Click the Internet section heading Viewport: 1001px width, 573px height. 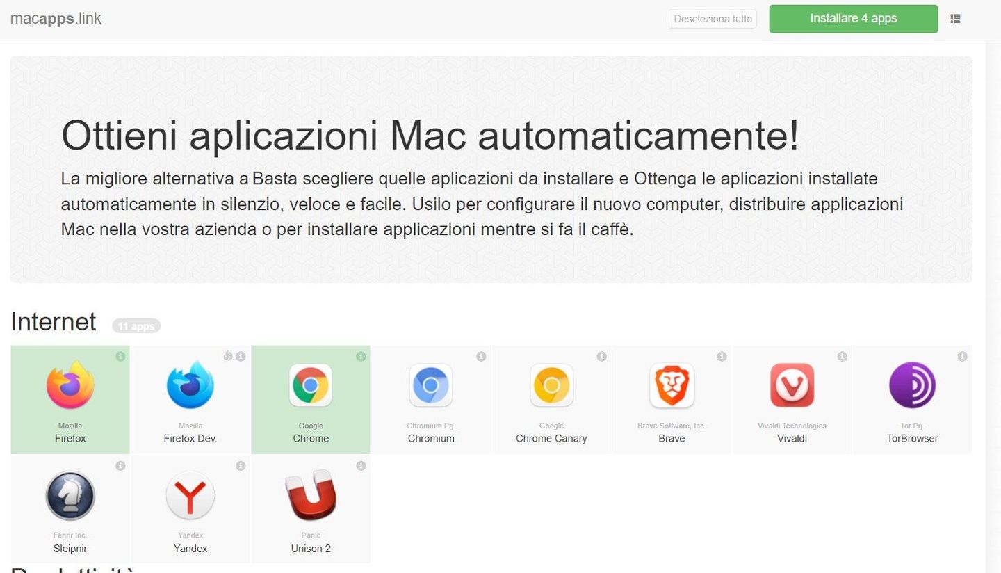(x=54, y=322)
